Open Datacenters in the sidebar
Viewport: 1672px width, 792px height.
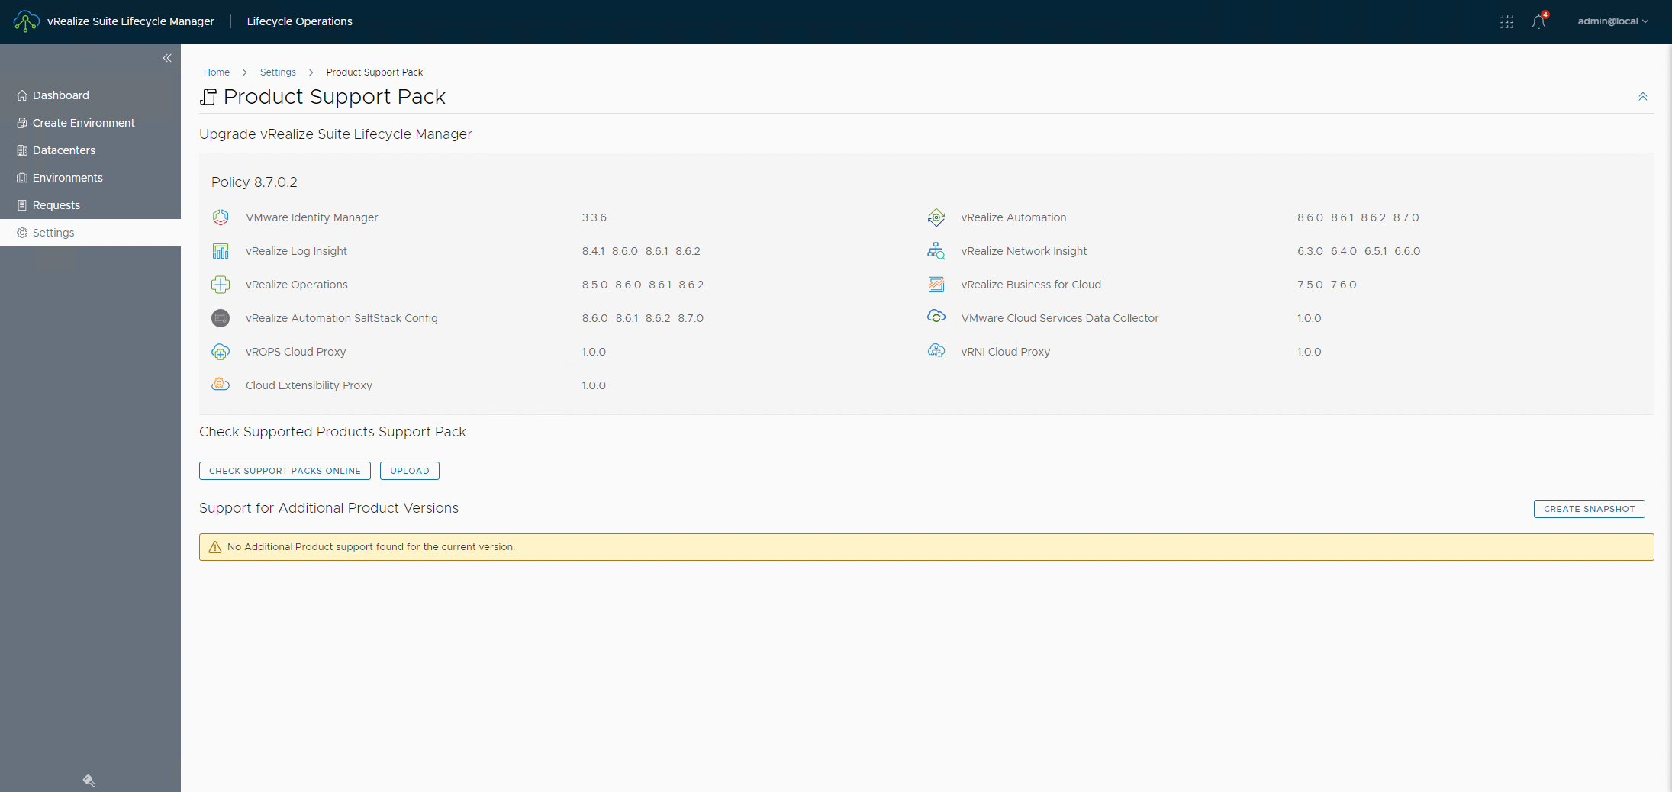click(90, 150)
